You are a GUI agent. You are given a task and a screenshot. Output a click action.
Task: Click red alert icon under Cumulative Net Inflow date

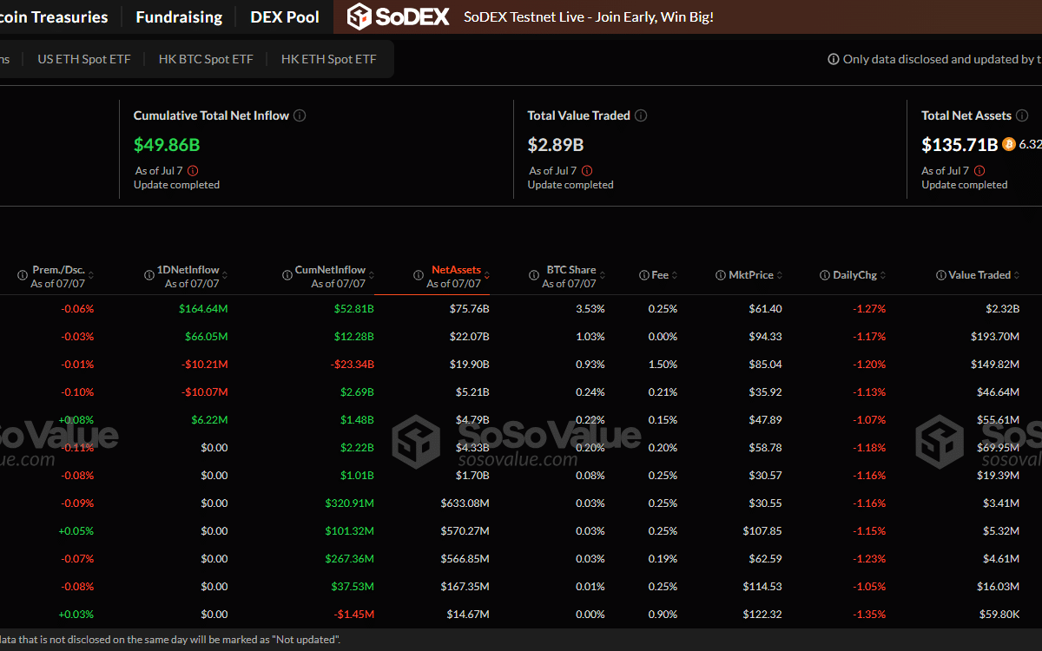pos(193,171)
